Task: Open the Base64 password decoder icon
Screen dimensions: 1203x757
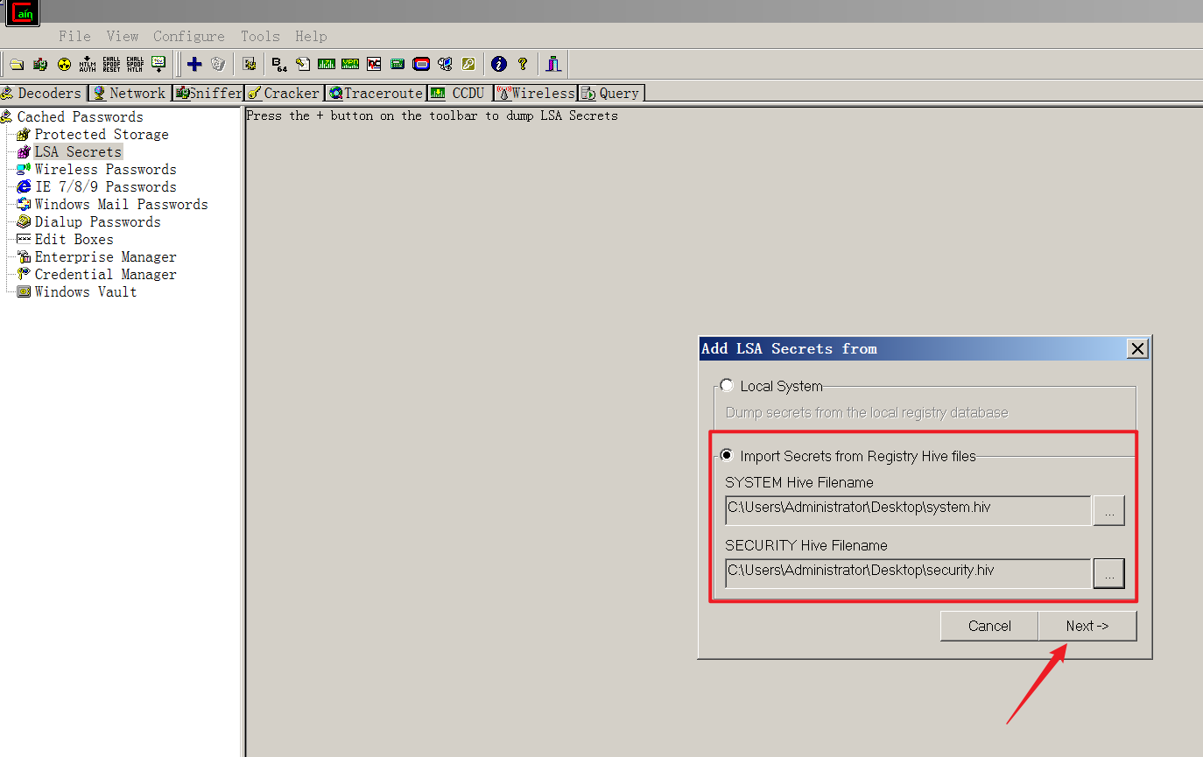Action: click(279, 64)
